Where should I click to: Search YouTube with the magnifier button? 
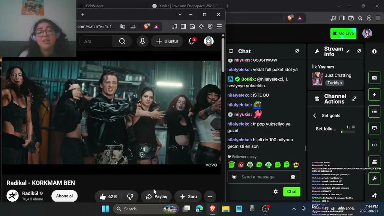pyautogui.click(x=122, y=41)
